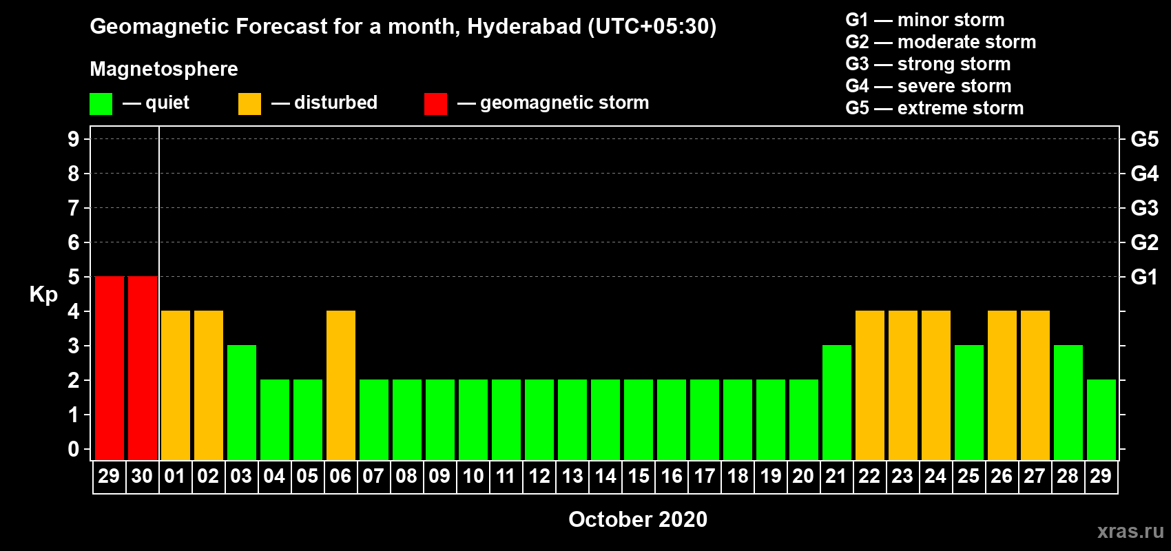Click the xras.ru watermark link
This screenshot has width=1171, height=551.
point(1130,531)
